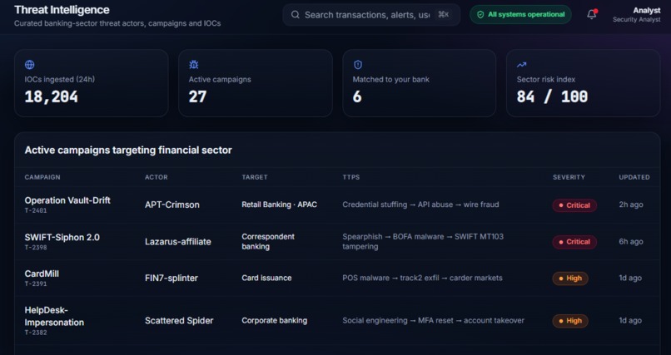The height and width of the screenshot is (355, 671).
Task: Sort by the UPDATED column header
Action: (634, 177)
